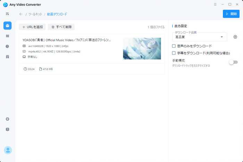Click the 03:24 duration text

coord(31,69)
